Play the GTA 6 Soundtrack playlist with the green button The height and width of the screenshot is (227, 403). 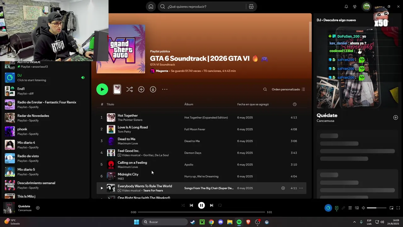pyautogui.click(x=102, y=90)
